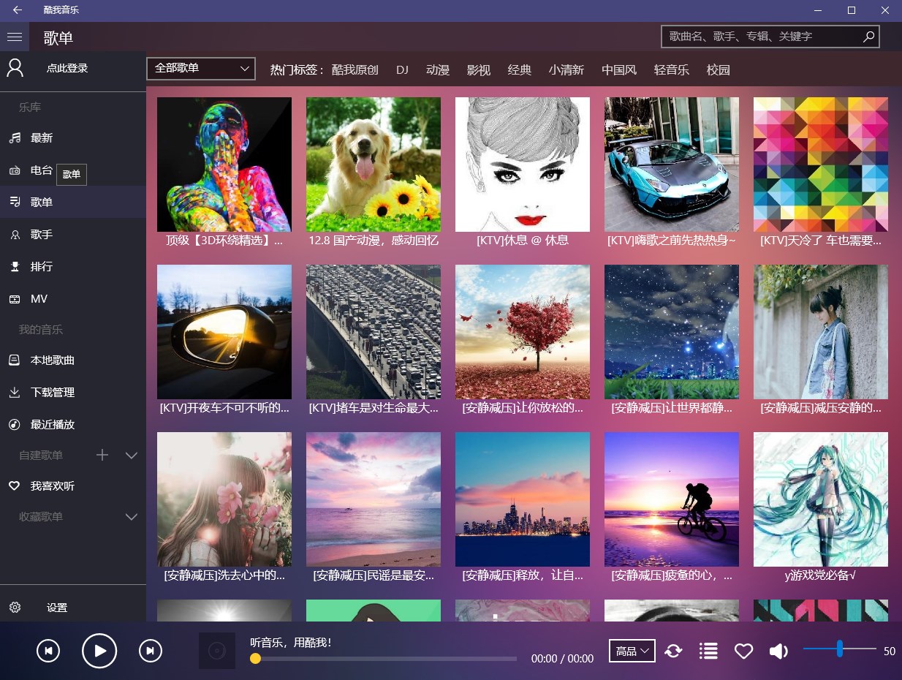Screen dimensions: 902x680
Task: Select the 小清新 hot tag
Action: pos(566,70)
